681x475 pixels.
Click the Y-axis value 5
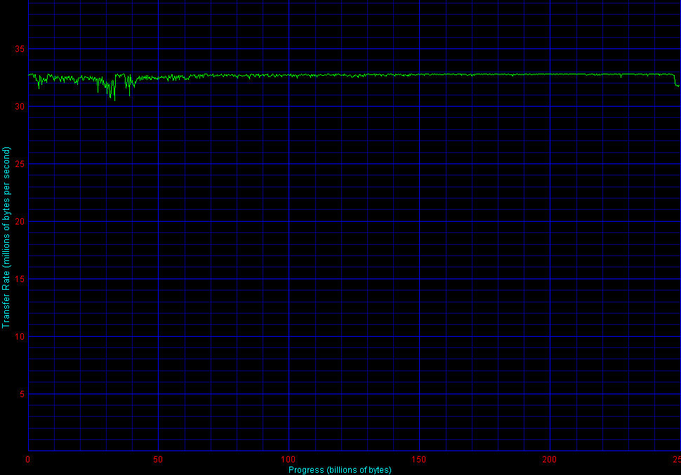pyautogui.click(x=22, y=394)
